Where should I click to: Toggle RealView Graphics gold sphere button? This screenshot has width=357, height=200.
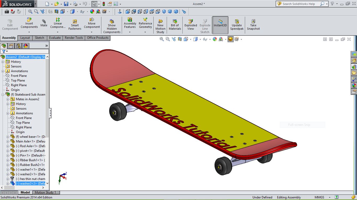pyautogui.click(x=230, y=39)
